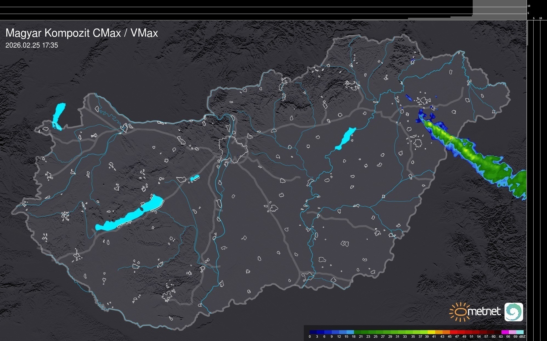Image resolution: width=547 pixels, height=341 pixels.
Task: Click the Lake Tisza shape
Action: tap(346, 138)
